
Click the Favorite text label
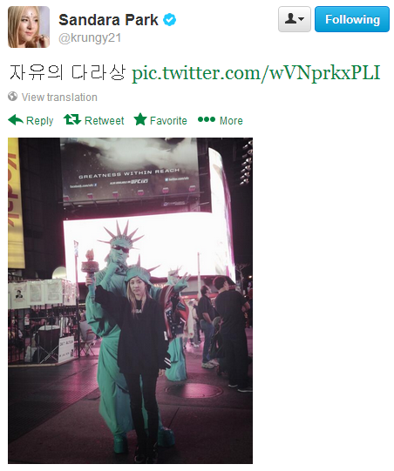point(168,120)
